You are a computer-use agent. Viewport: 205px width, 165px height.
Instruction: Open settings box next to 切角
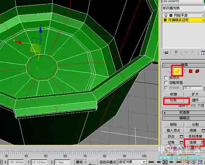coord(182,142)
